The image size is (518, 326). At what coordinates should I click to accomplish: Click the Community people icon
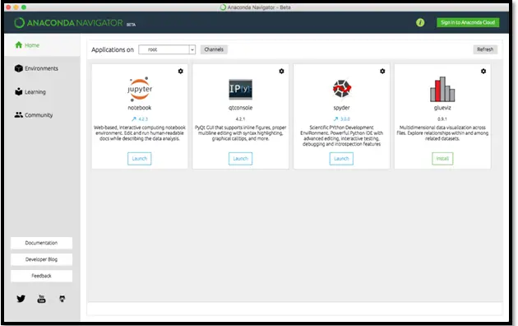pos(18,114)
